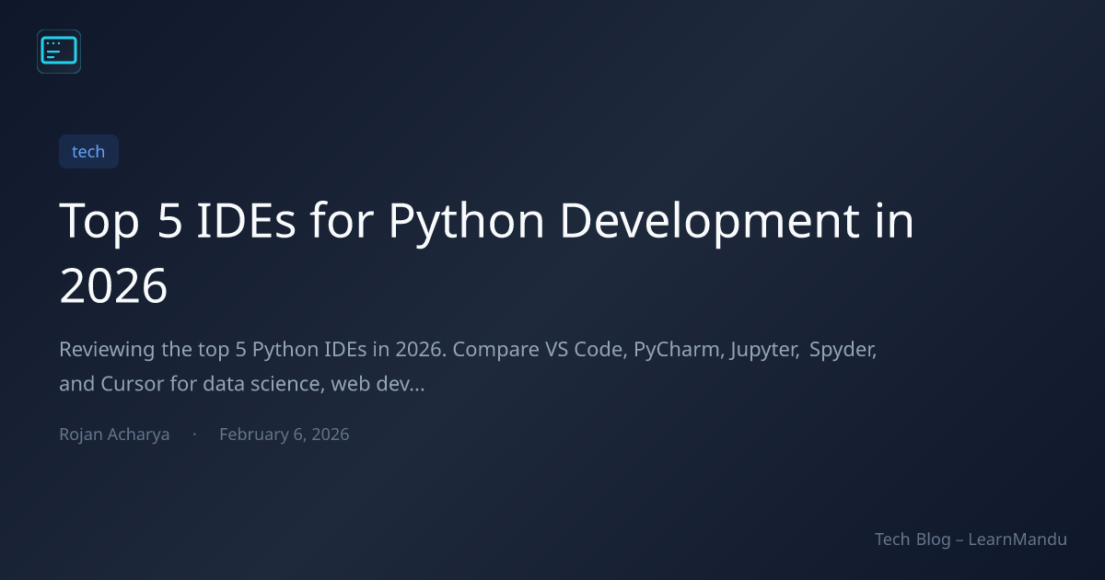Click the "2026" on the title's second line
This screenshot has height=580, width=1105.
tap(113, 286)
